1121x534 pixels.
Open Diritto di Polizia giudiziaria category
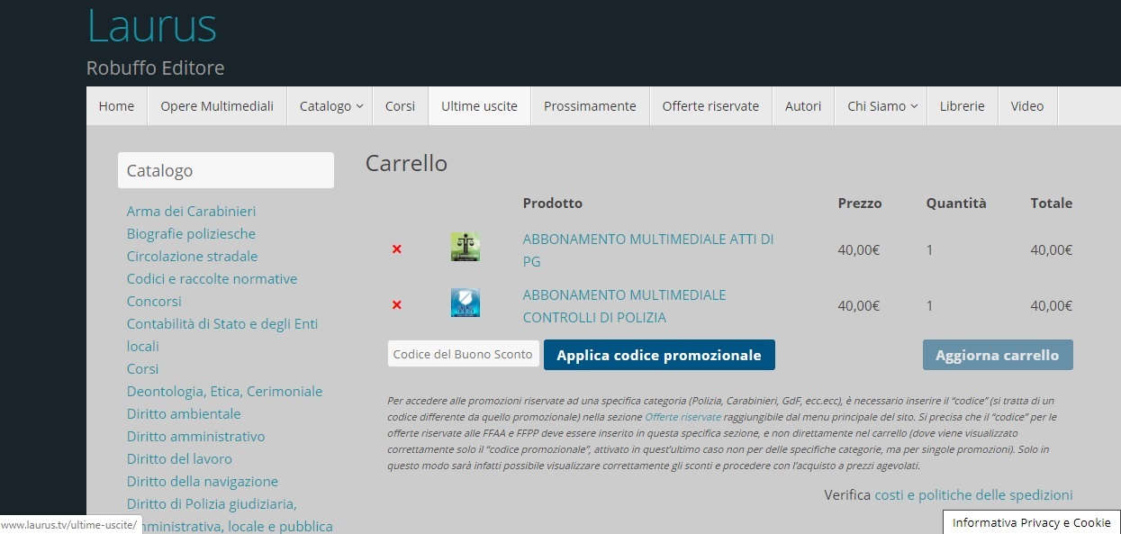click(230, 515)
